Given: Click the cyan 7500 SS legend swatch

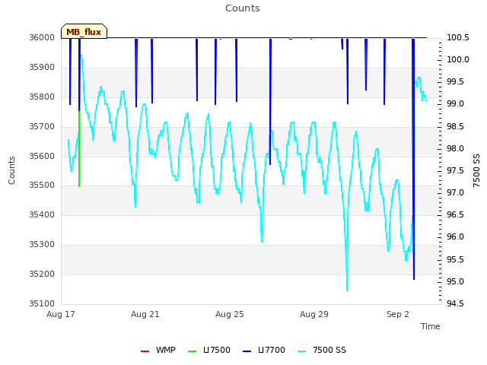Looking at the screenshot, I should (301, 351).
